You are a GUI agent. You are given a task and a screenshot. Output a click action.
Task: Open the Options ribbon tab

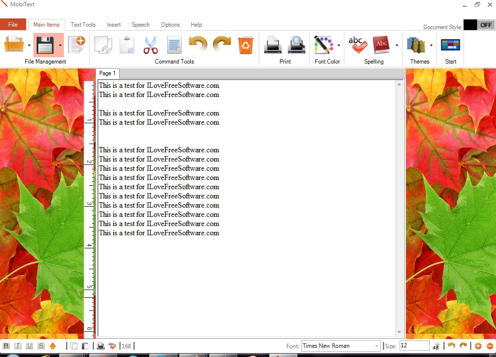tap(170, 24)
